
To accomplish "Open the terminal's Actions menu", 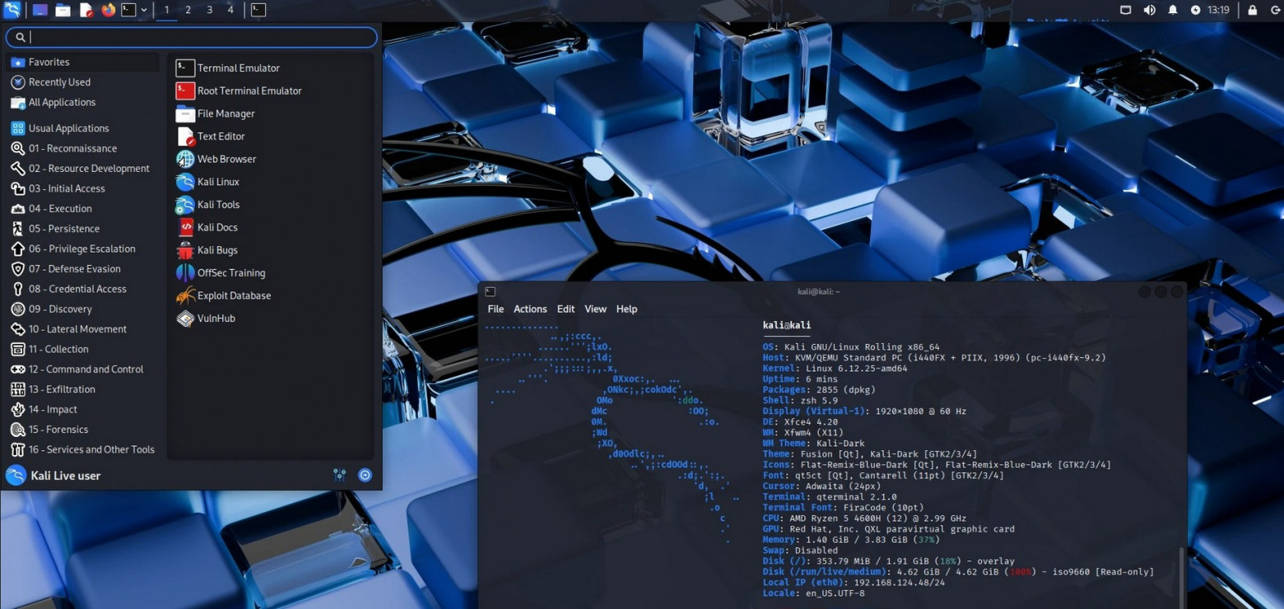I will tap(529, 309).
